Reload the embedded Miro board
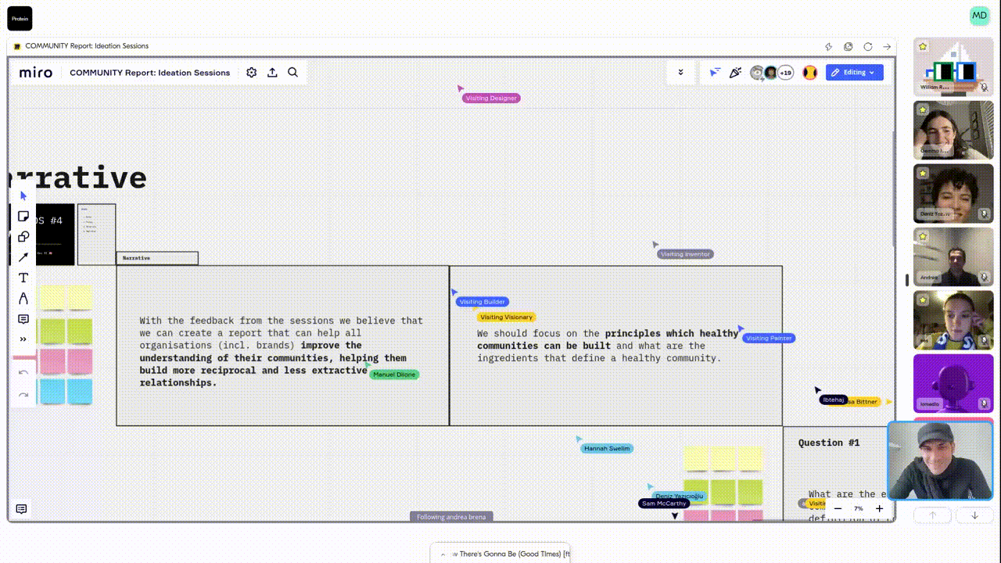1001x563 pixels. coord(868,47)
